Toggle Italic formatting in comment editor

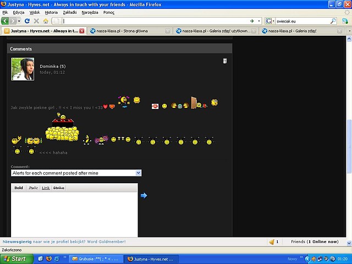pos(33,188)
